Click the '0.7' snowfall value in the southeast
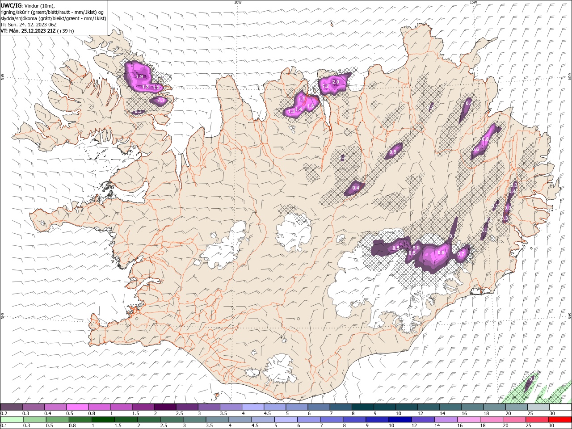 (x=461, y=254)
